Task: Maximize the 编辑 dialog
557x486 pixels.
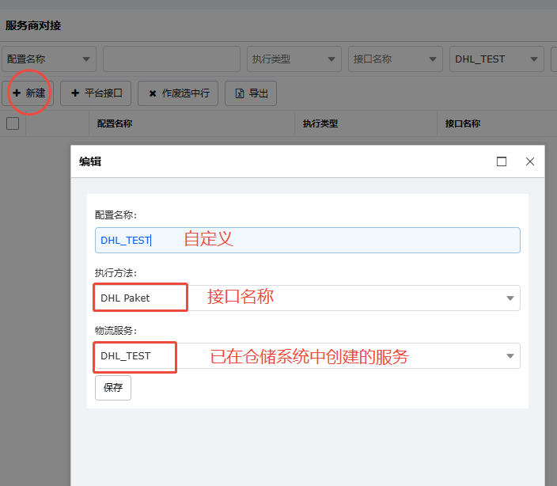Action: 502,161
